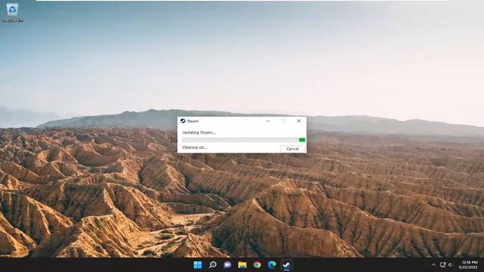
Task: Open the volume tray icon
Action: point(450,264)
